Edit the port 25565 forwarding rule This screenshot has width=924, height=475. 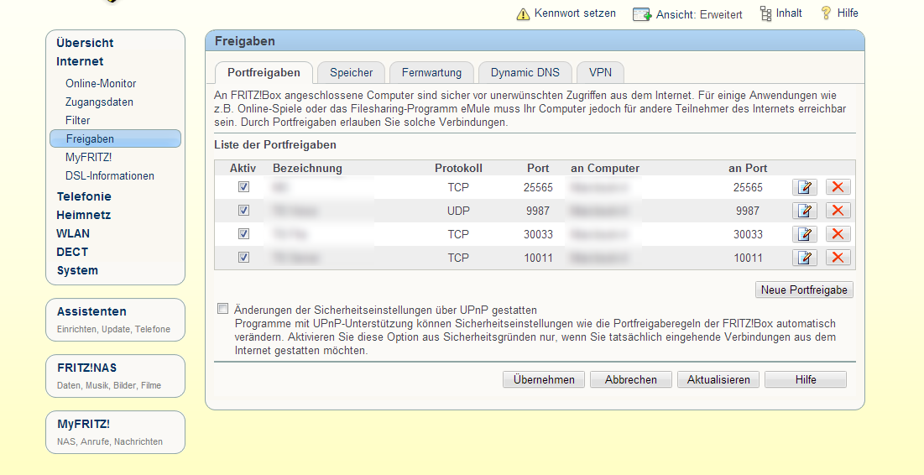click(805, 187)
